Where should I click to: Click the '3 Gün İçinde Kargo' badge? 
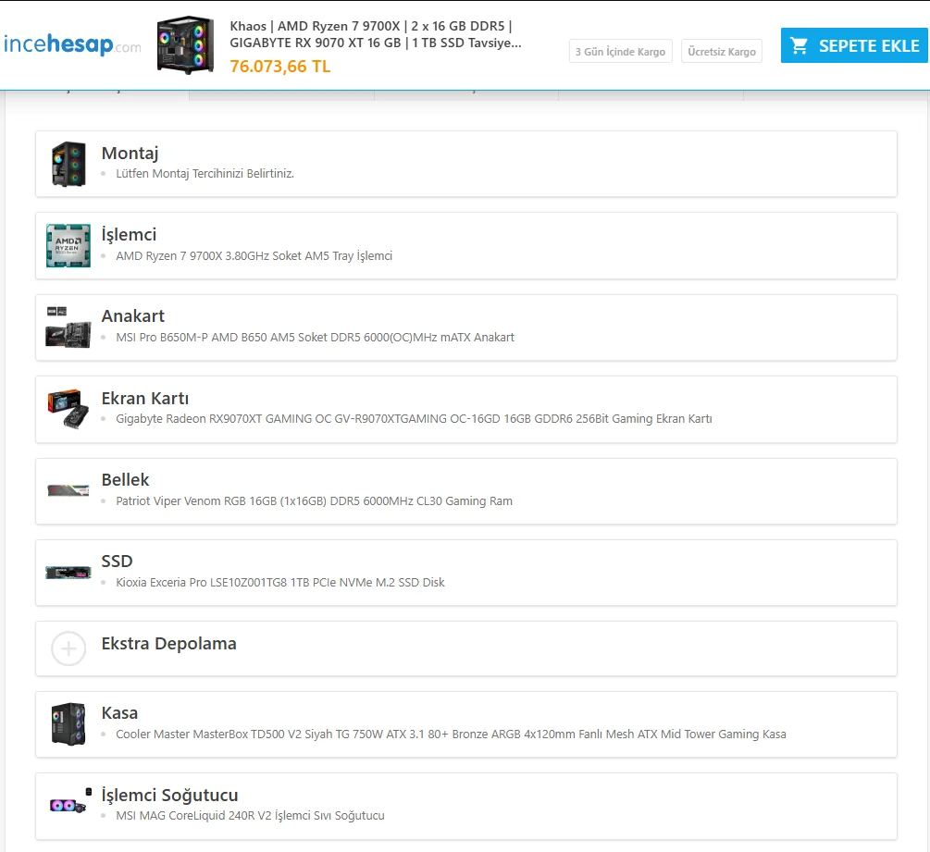coord(620,52)
